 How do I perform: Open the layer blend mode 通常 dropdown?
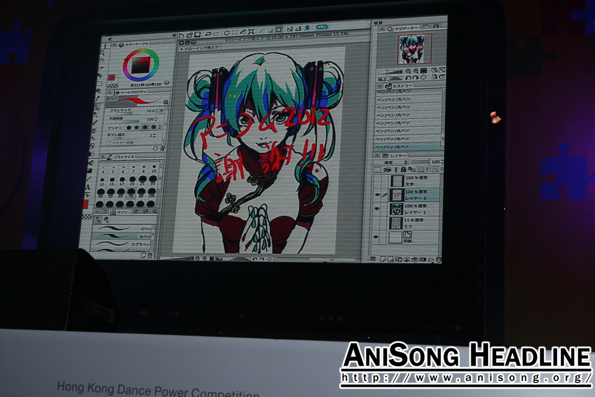(x=390, y=162)
